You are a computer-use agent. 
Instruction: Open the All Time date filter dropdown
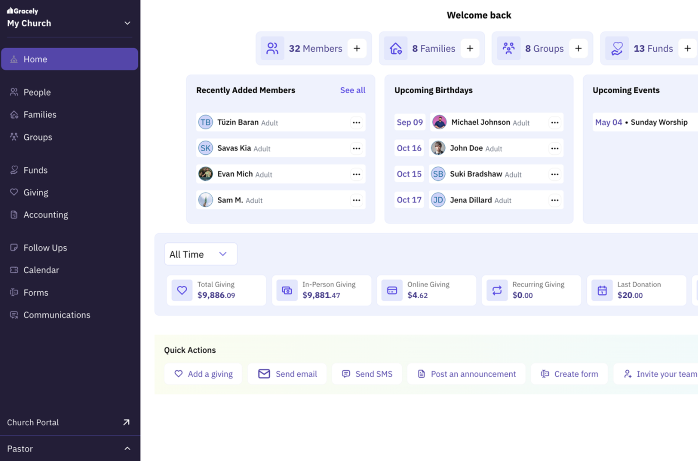click(x=200, y=254)
